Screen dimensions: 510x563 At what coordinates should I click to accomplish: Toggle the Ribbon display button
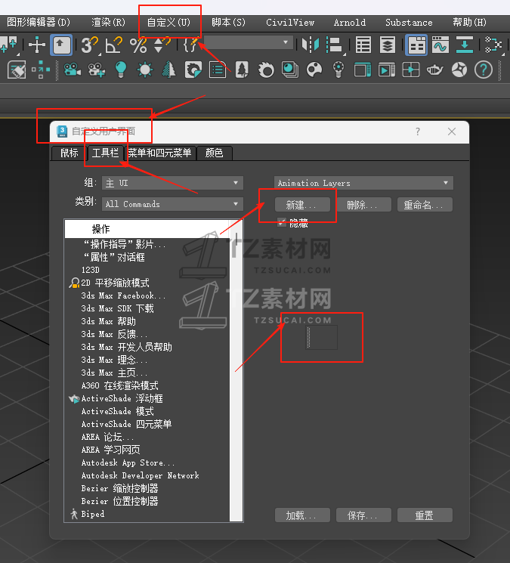point(416,45)
